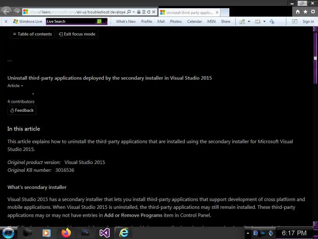Open MSN in the Windows Live toolbar

211,21
